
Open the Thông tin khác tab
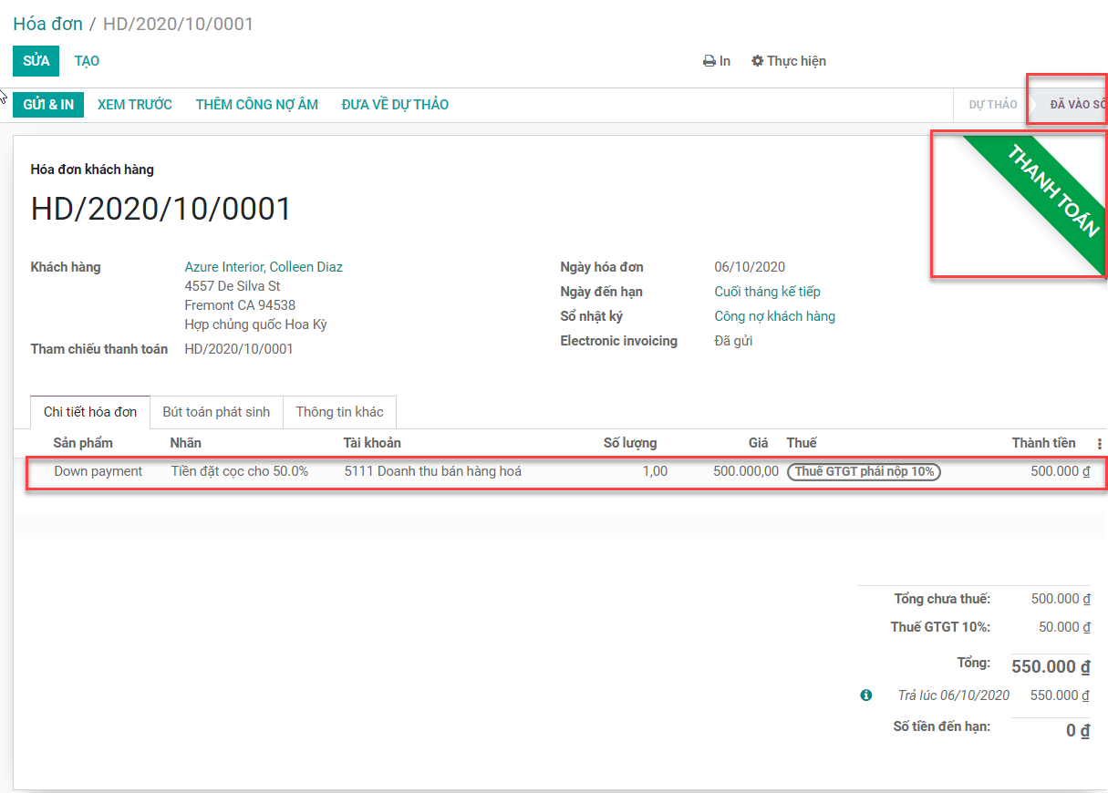[339, 412]
